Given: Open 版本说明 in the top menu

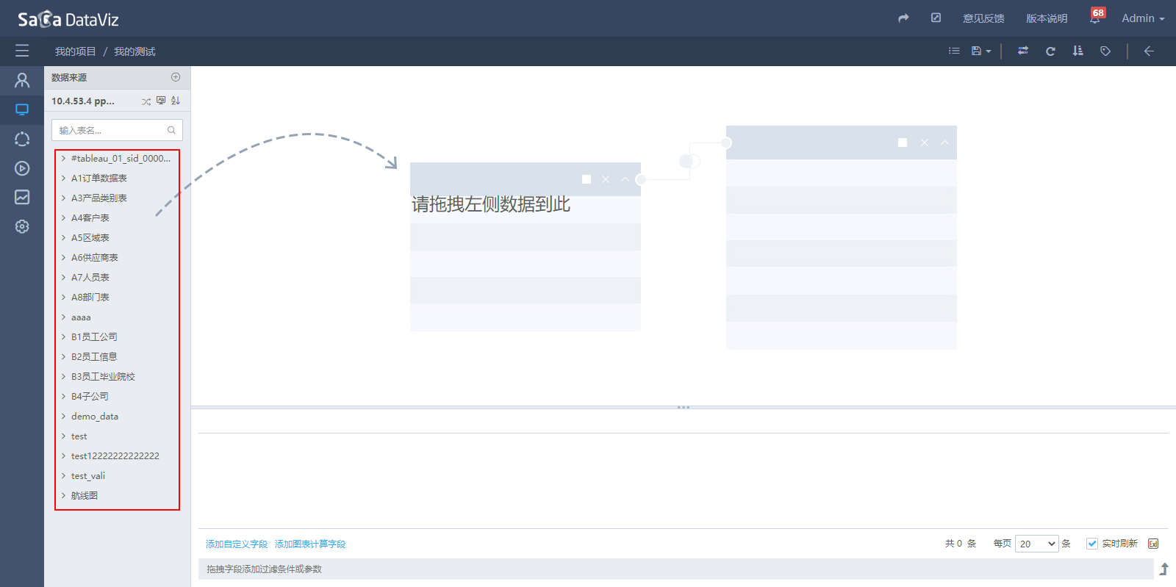Looking at the screenshot, I should click(1047, 18).
